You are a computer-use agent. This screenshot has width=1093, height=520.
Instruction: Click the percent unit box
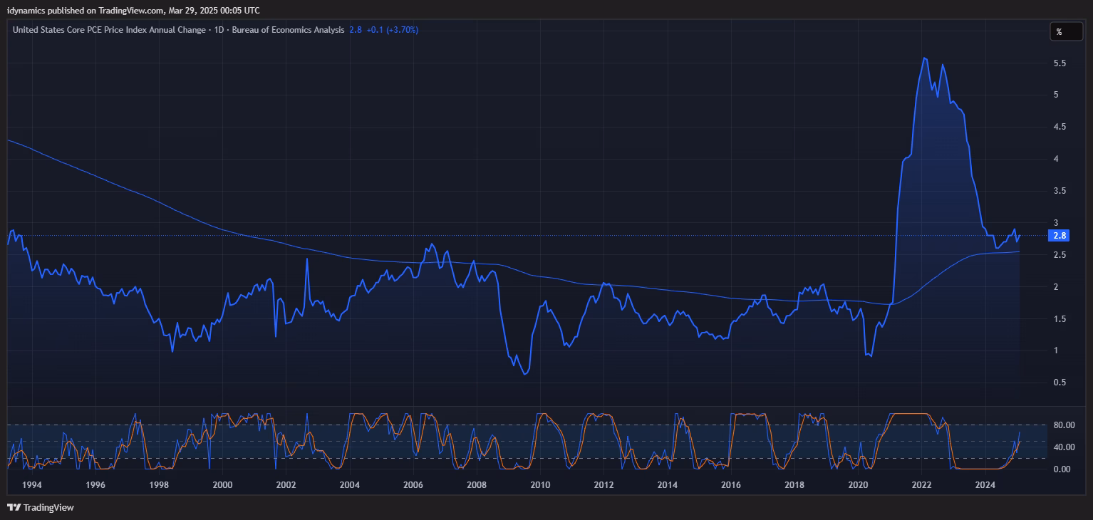[x=1065, y=31]
